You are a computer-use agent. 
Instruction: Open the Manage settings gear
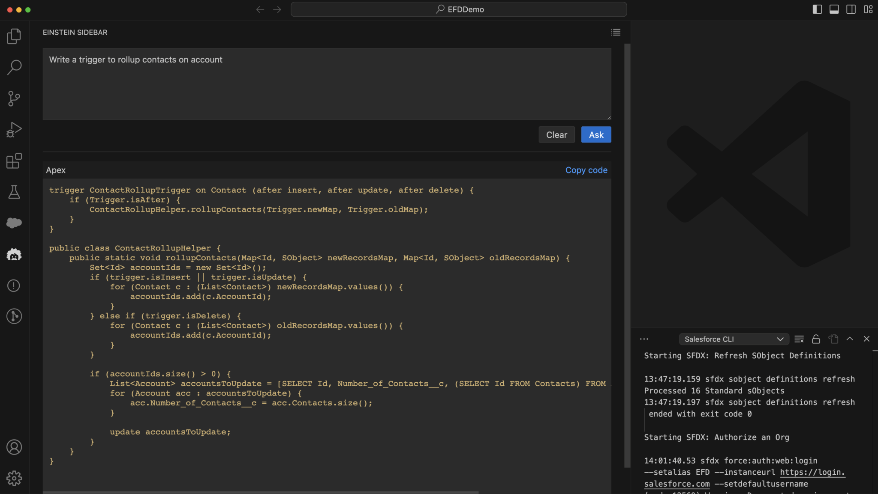pos(14,478)
